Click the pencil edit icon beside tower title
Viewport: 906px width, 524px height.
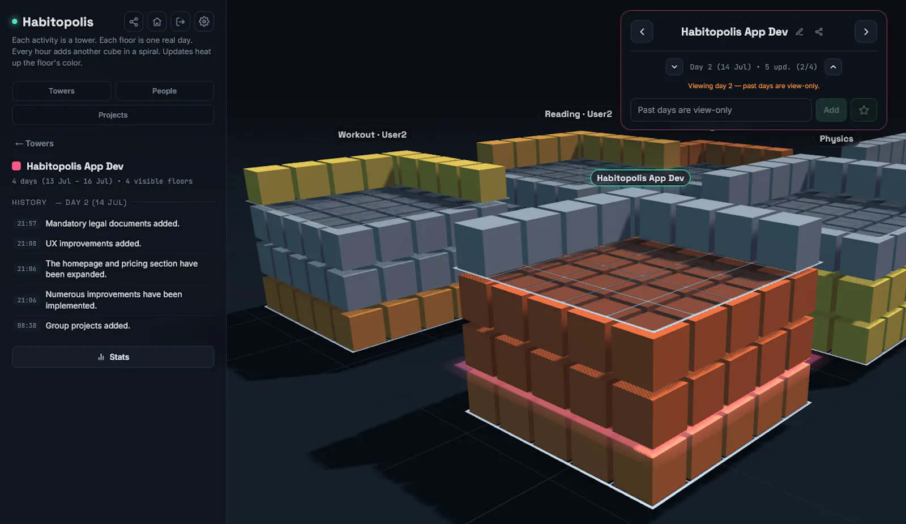[x=800, y=32]
